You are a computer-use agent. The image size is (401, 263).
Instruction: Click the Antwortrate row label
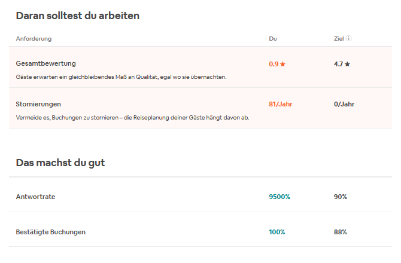tap(35, 197)
